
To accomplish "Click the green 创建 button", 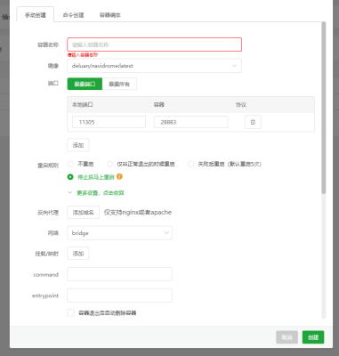I will (x=313, y=337).
